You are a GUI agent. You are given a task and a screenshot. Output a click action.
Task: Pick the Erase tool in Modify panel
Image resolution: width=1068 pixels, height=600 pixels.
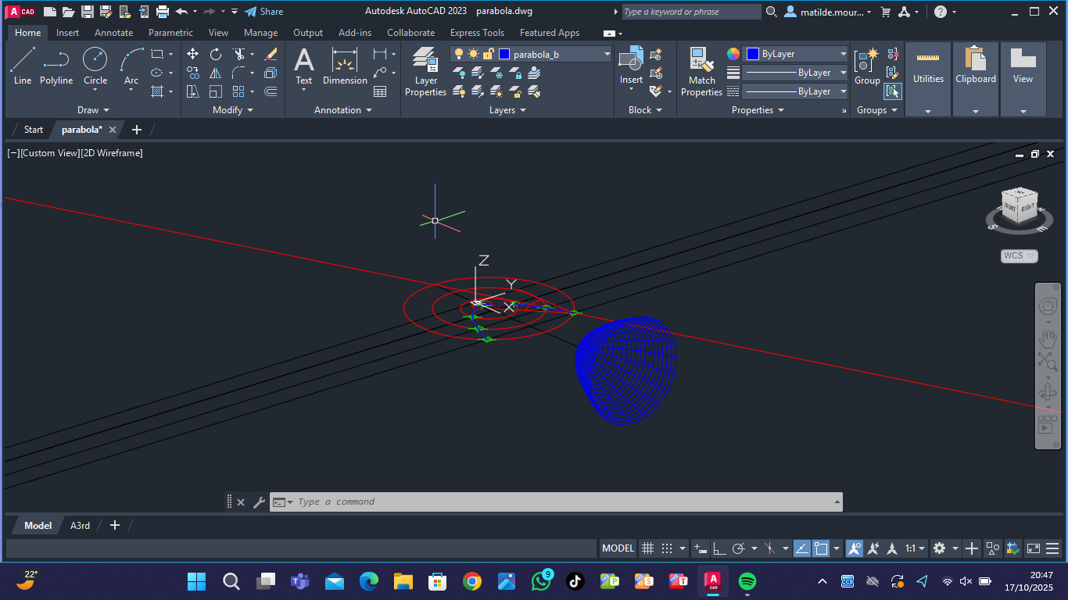click(x=271, y=54)
